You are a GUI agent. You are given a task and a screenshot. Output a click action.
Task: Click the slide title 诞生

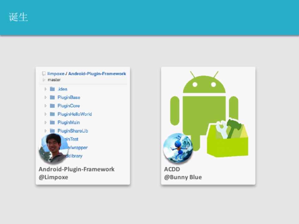click(18, 17)
